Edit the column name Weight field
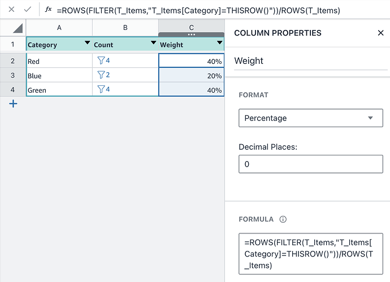Viewport: 390px width, 282px height. (x=308, y=61)
